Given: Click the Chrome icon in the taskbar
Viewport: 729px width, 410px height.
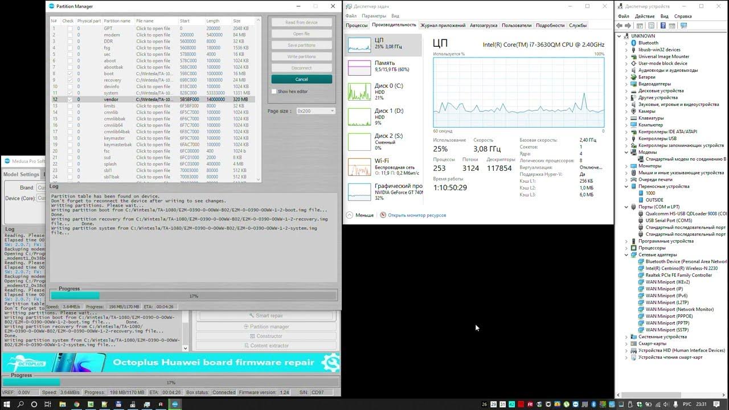Looking at the screenshot, I should click(76, 404).
